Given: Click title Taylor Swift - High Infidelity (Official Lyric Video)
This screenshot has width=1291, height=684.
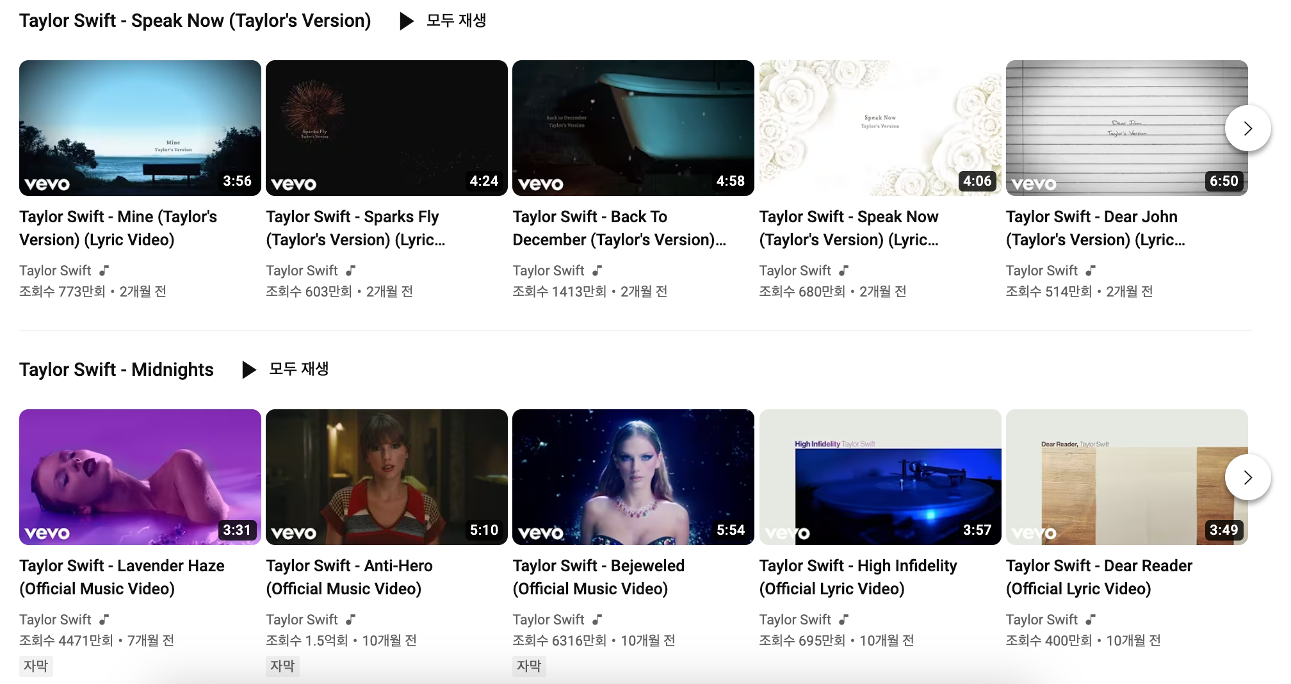Looking at the screenshot, I should 858,577.
